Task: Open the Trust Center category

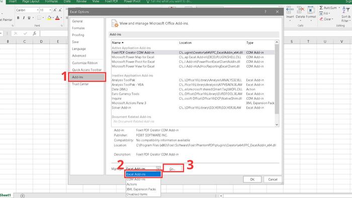Action: (x=87, y=84)
